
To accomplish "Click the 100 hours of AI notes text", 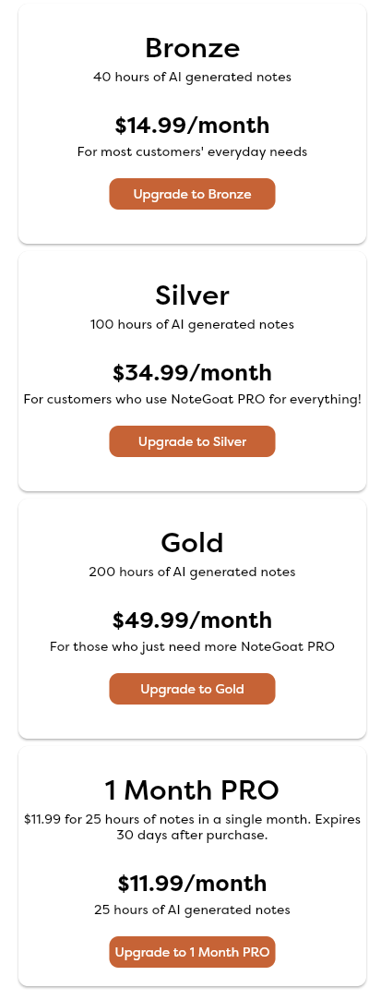I will click(193, 325).
